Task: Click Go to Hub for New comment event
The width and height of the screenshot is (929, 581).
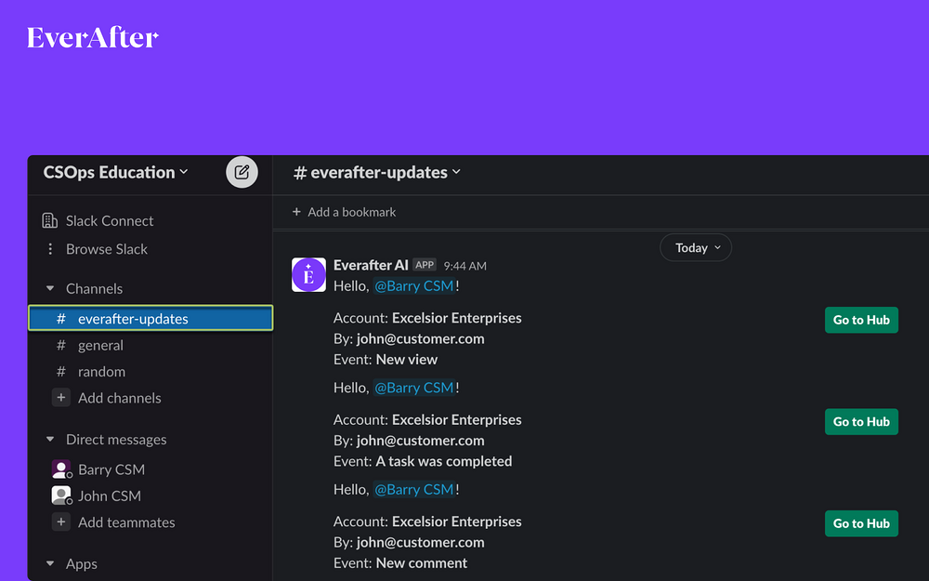Action: coord(861,523)
